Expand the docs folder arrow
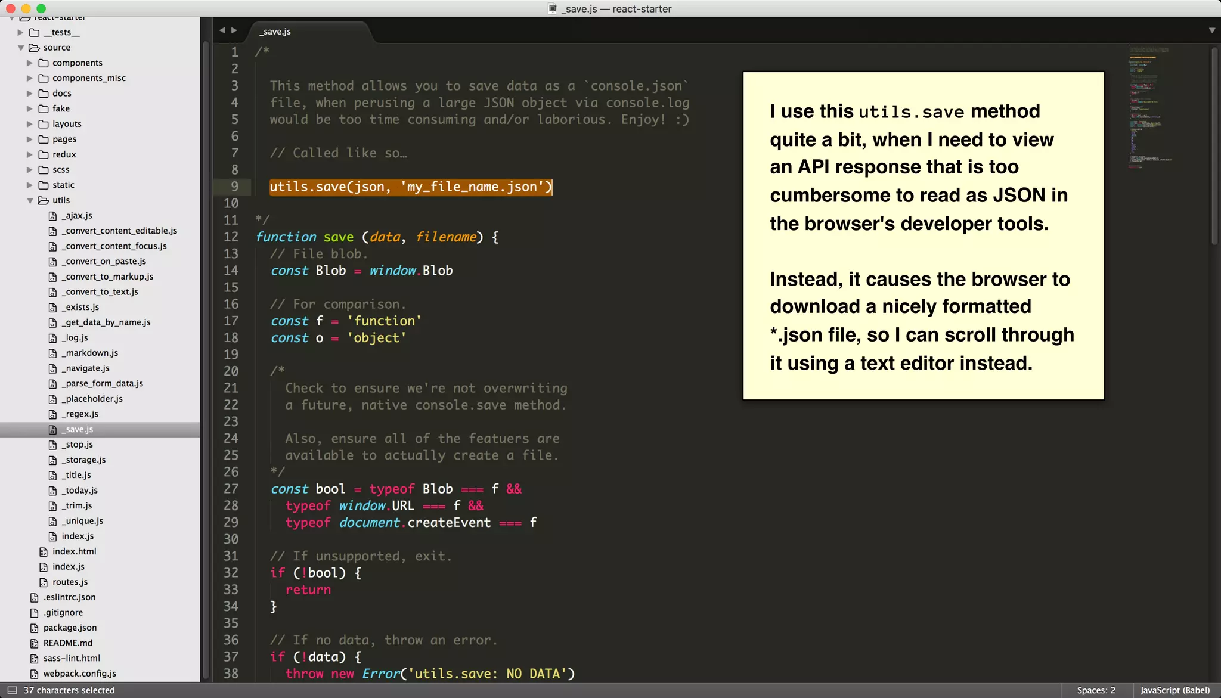 tap(30, 94)
